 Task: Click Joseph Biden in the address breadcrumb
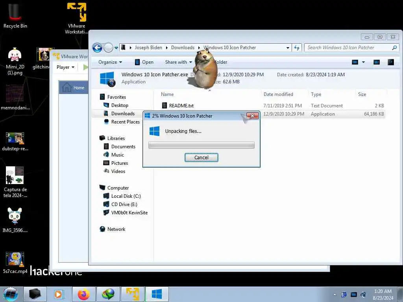[x=148, y=48]
